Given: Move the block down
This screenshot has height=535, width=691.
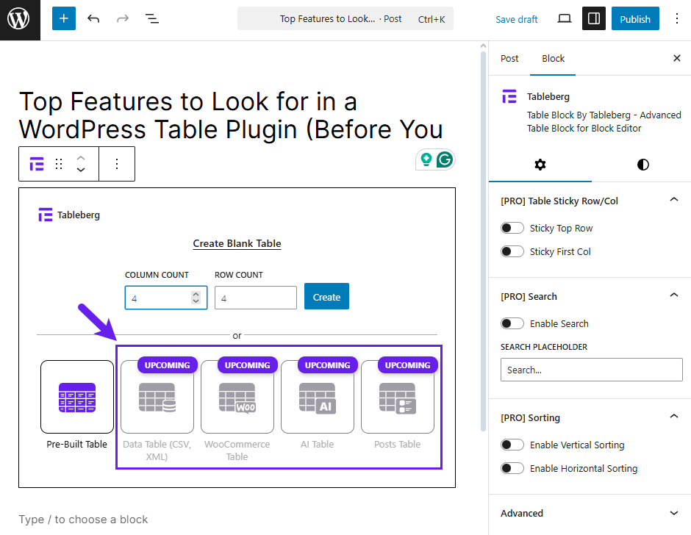Looking at the screenshot, I should pos(81,170).
